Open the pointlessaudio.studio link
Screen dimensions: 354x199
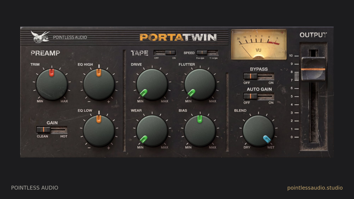click(x=315, y=188)
